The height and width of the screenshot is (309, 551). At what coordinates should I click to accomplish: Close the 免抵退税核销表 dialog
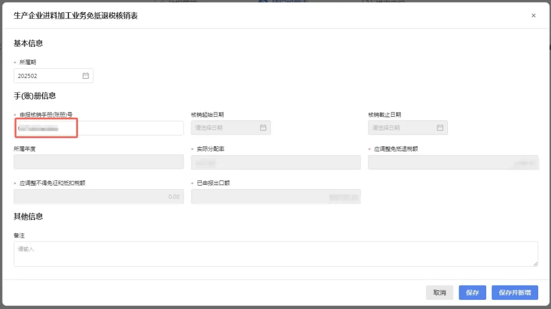(534, 15)
